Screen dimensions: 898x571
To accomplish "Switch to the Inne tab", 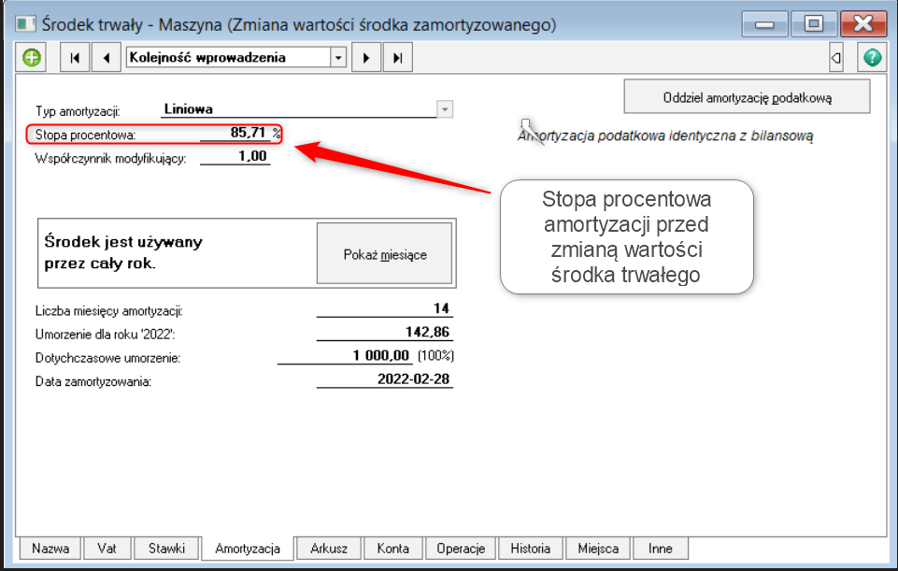I will click(661, 548).
